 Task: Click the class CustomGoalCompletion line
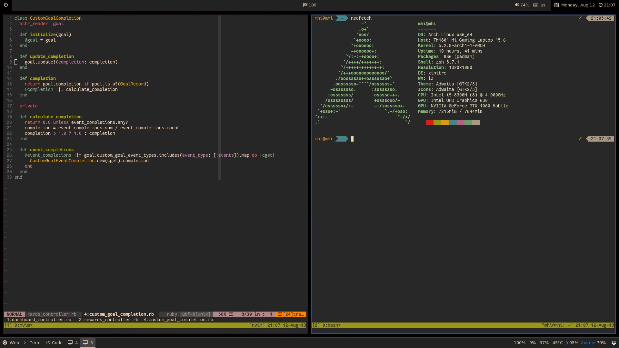tap(48, 18)
